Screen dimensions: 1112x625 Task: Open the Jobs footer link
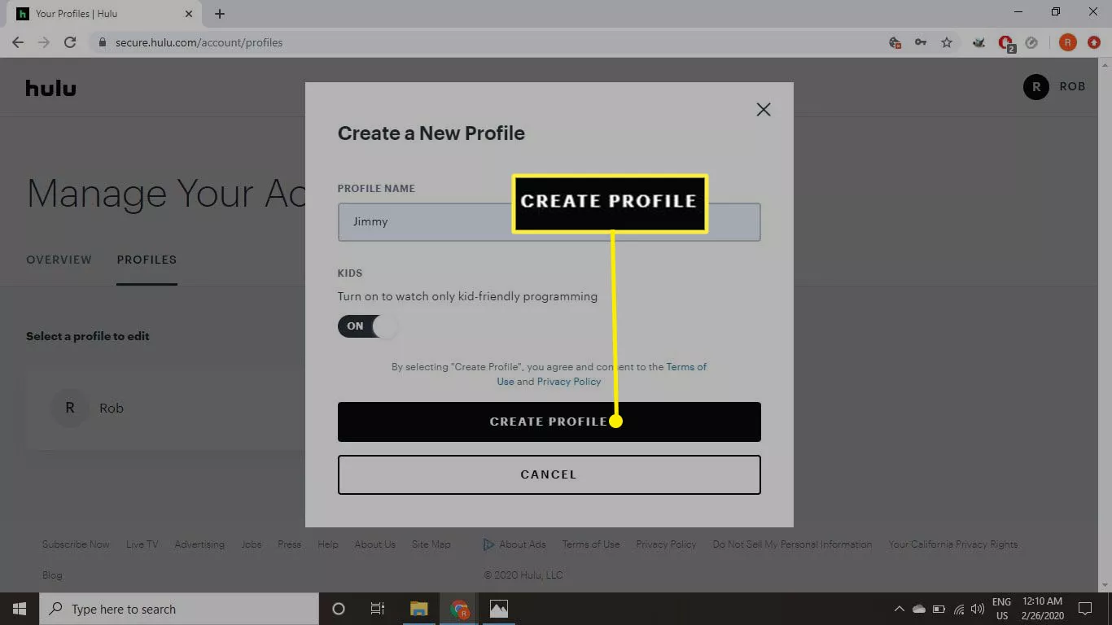pos(252,544)
